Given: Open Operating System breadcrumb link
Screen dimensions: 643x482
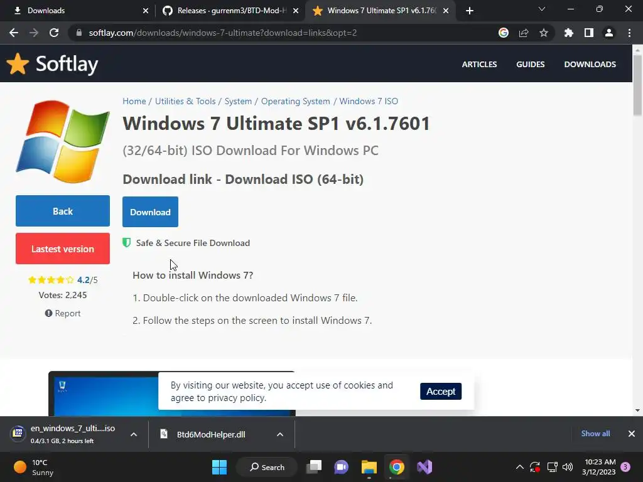Looking at the screenshot, I should [295, 101].
